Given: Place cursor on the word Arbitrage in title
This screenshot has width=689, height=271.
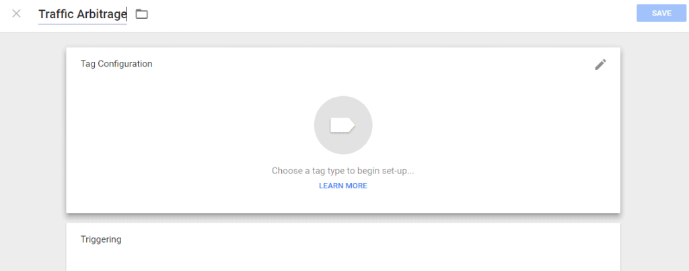Looking at the screenshot, I should (102, 15).
